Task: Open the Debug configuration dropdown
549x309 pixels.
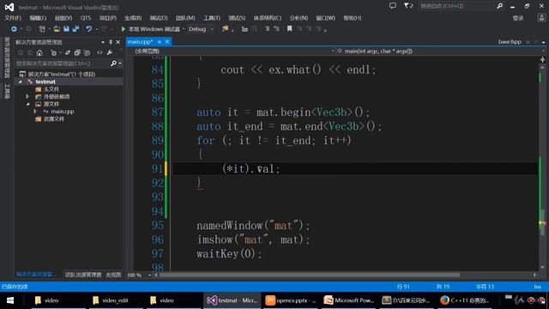Action: pos(201,29)
